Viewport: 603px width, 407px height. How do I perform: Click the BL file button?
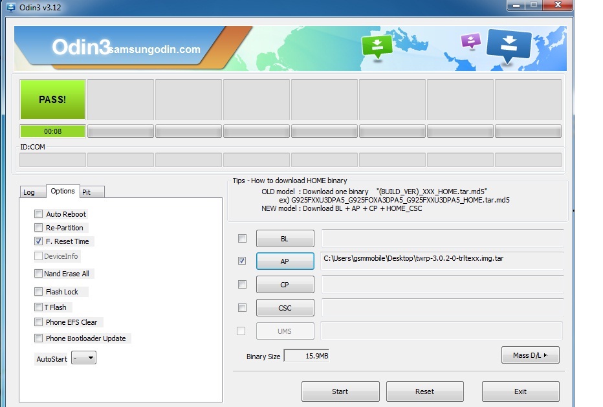[x=285, y=239]
